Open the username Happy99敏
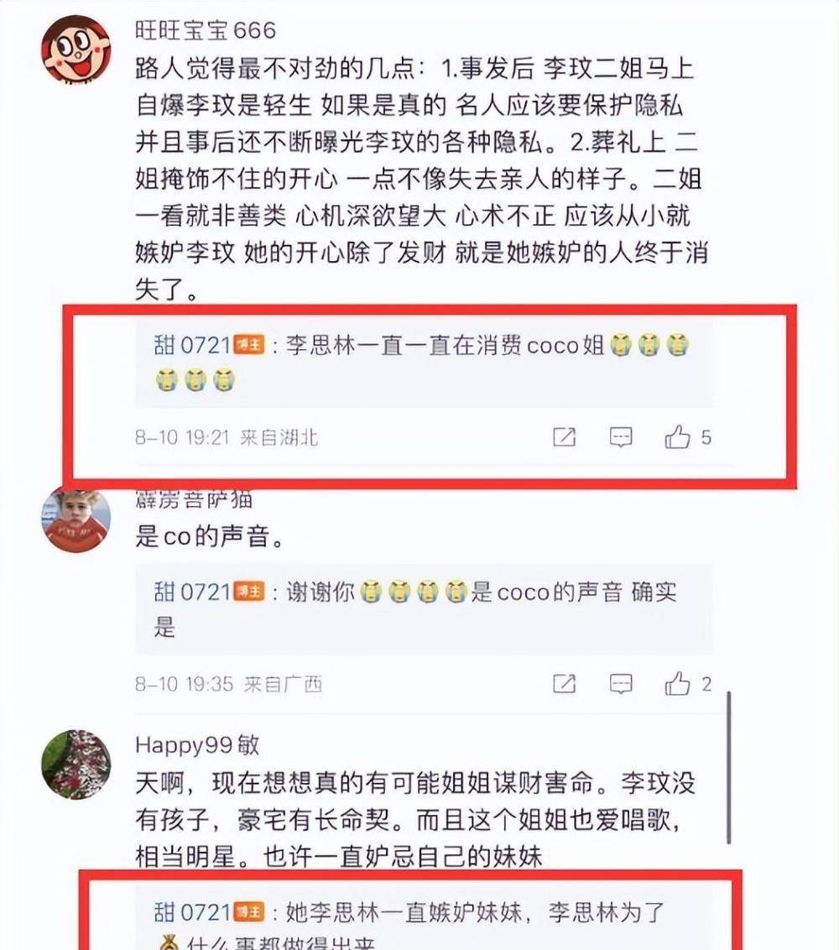 point(197,745)
